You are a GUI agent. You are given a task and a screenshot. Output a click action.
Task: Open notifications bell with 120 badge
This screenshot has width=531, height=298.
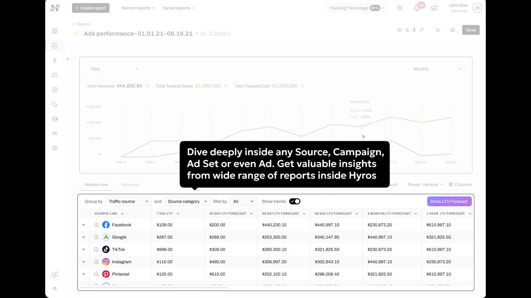click(417, 8)
